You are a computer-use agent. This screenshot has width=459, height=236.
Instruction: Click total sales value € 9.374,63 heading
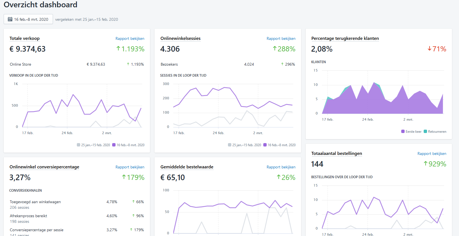[27, 49]
